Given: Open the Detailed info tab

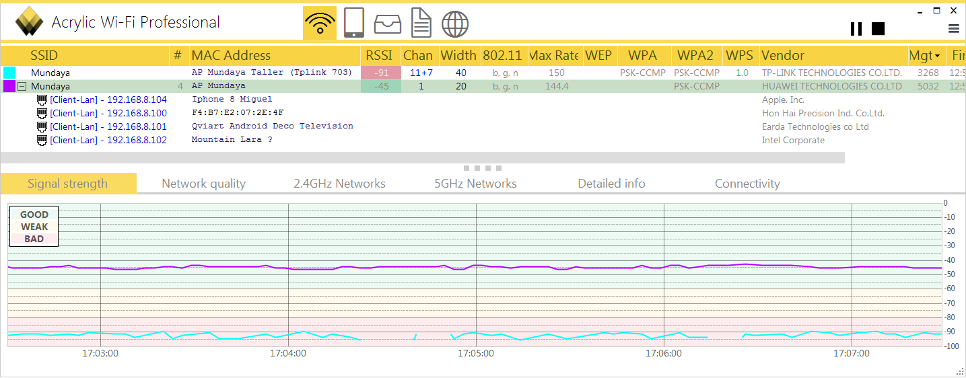Looking at the screenshot, I should point(611,184).
